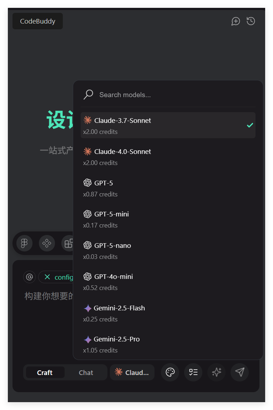The height and width of the screenshot is (410, 273).
Task: Select the GPT-5-mini model option
Action: (168, 219)
